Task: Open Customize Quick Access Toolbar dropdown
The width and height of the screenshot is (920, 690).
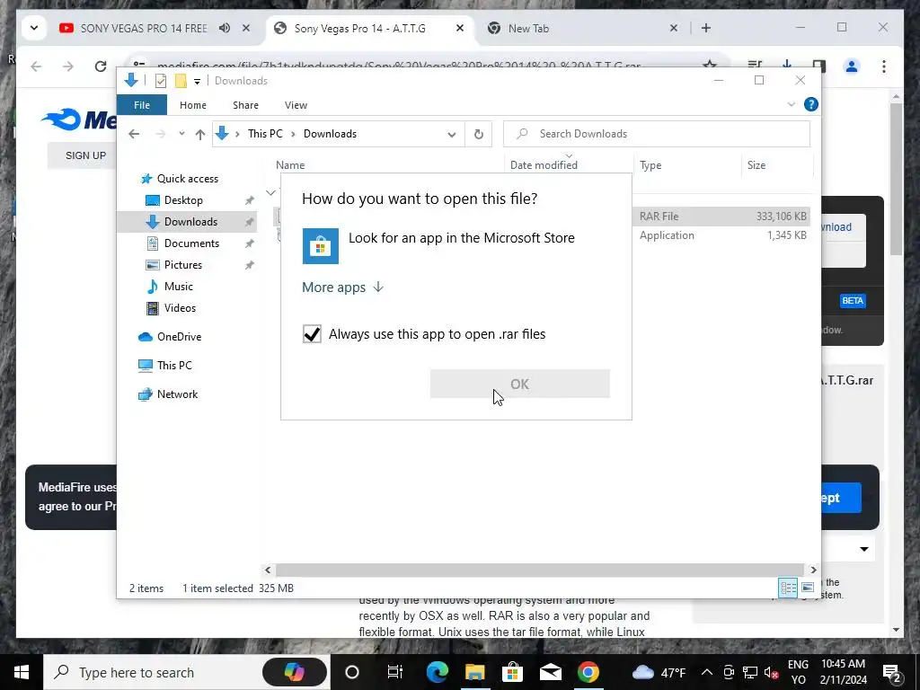Action: click(197, 82)
